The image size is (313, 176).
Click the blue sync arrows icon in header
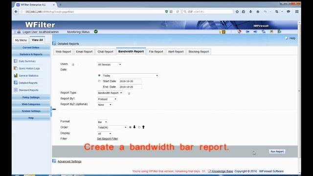pos(264,31)
